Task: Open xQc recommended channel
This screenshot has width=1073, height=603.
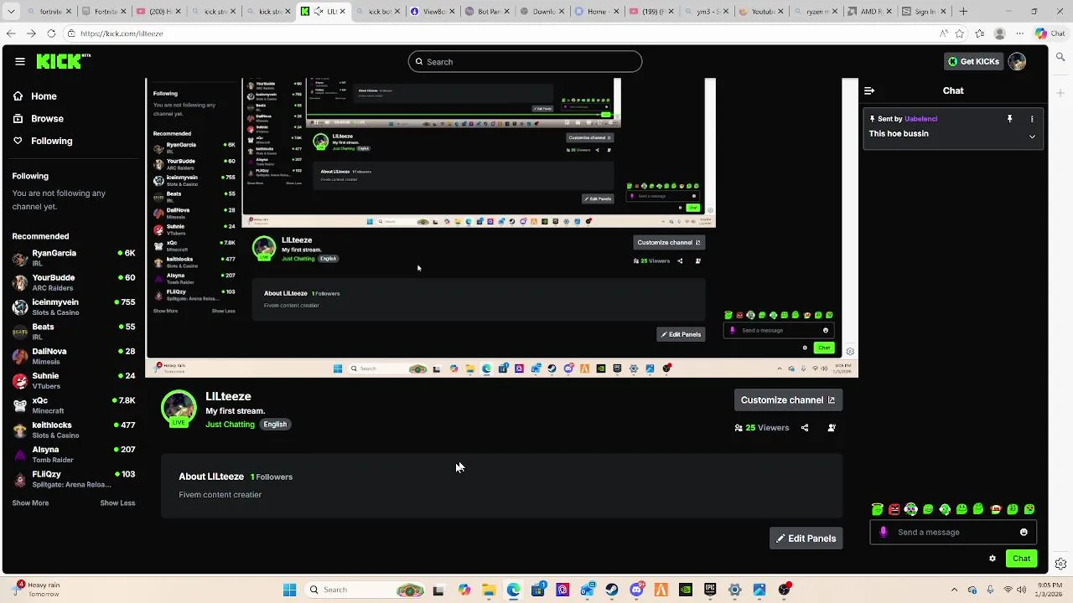Action: click(73, 405)
